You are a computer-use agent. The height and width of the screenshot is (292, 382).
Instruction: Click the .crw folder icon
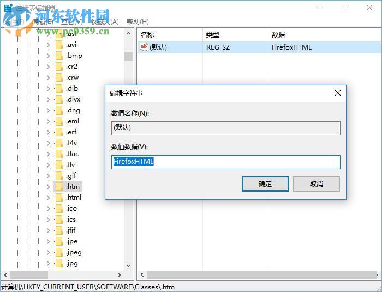59,78
